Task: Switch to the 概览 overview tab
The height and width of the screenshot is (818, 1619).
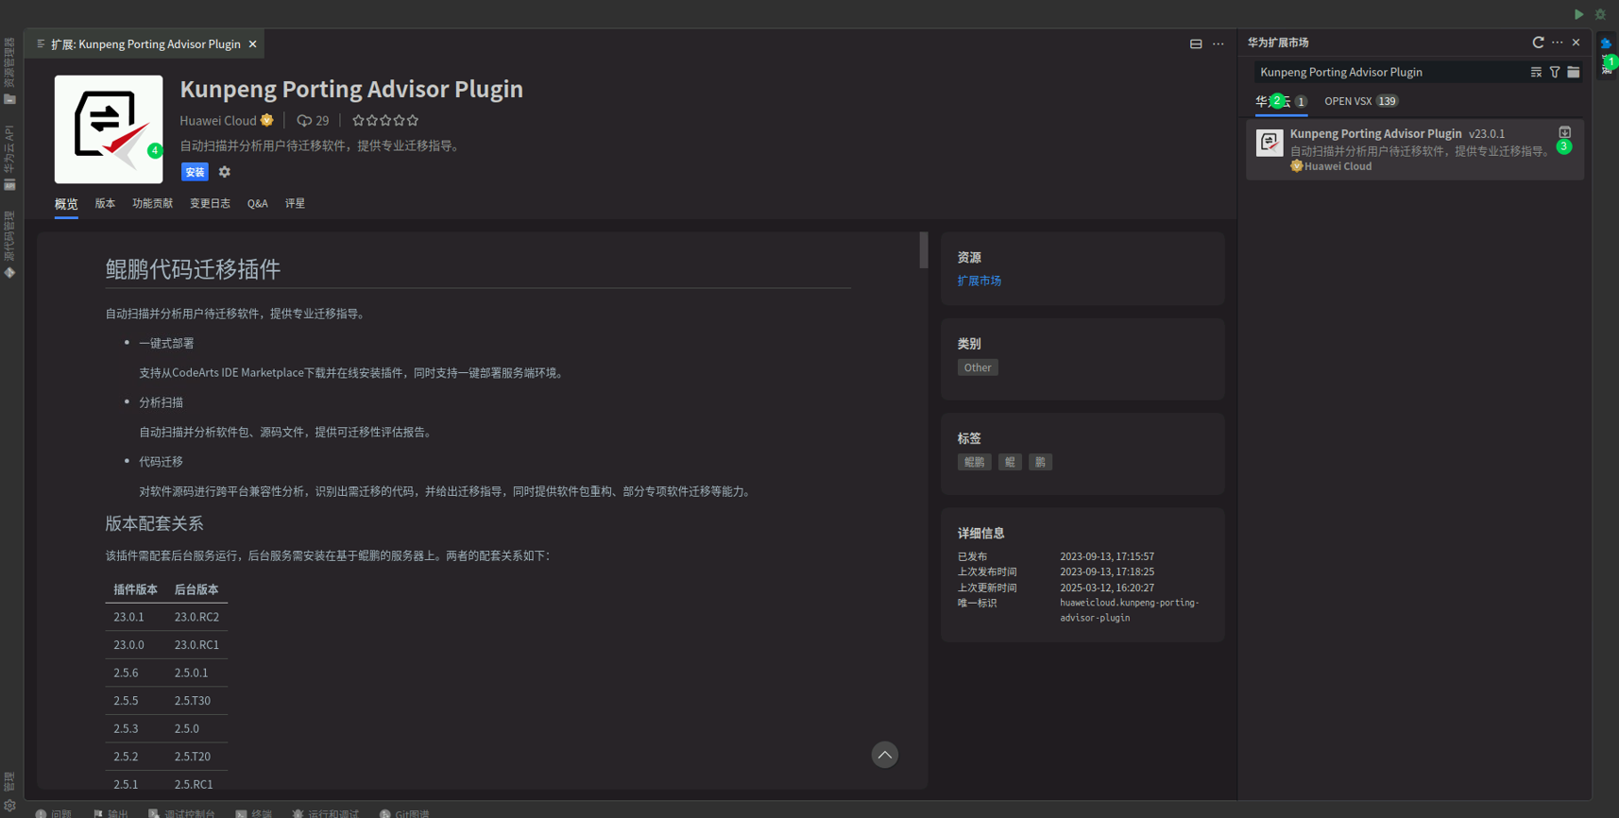Action: (66, 204)
